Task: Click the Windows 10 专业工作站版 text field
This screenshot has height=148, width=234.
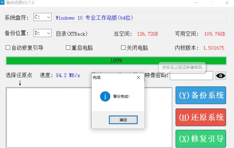Action: click(x=140, y=17)
